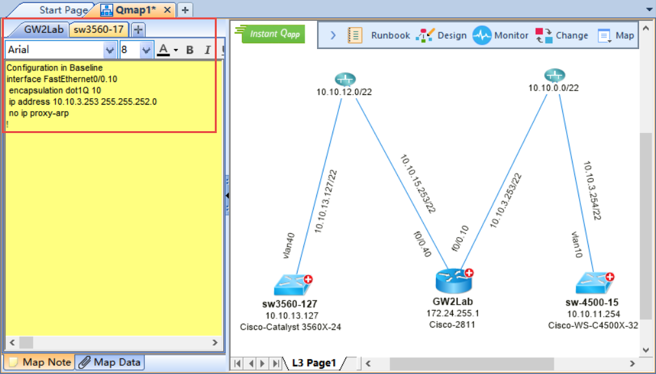656x374 pixels.
Task: Click the red plus on GW2Lab
Action: point(469,273)
